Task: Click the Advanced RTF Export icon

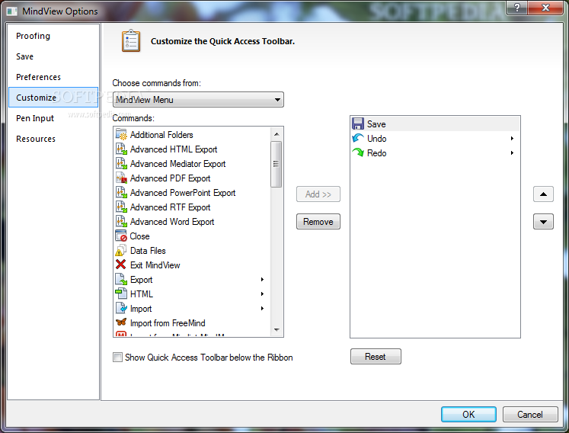Action: pyautogui.click(x=121, y=207)
